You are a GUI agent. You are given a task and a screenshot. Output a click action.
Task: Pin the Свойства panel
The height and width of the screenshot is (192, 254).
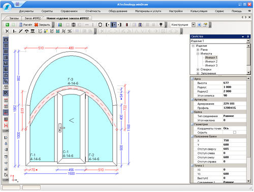pos(248,37)
